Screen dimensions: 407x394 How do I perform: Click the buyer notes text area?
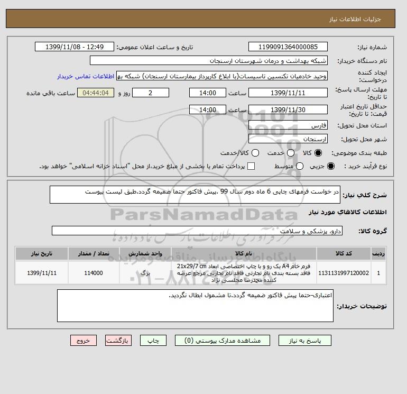195,306
